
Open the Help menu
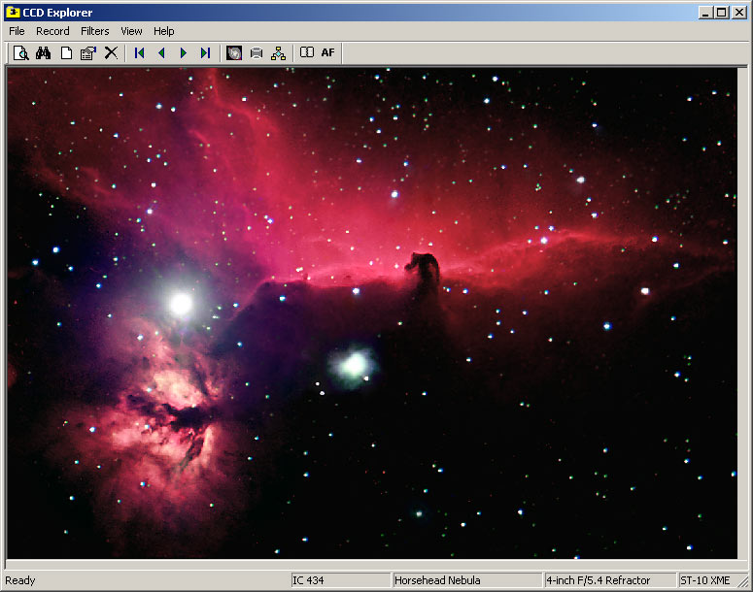tap(164, 31)
